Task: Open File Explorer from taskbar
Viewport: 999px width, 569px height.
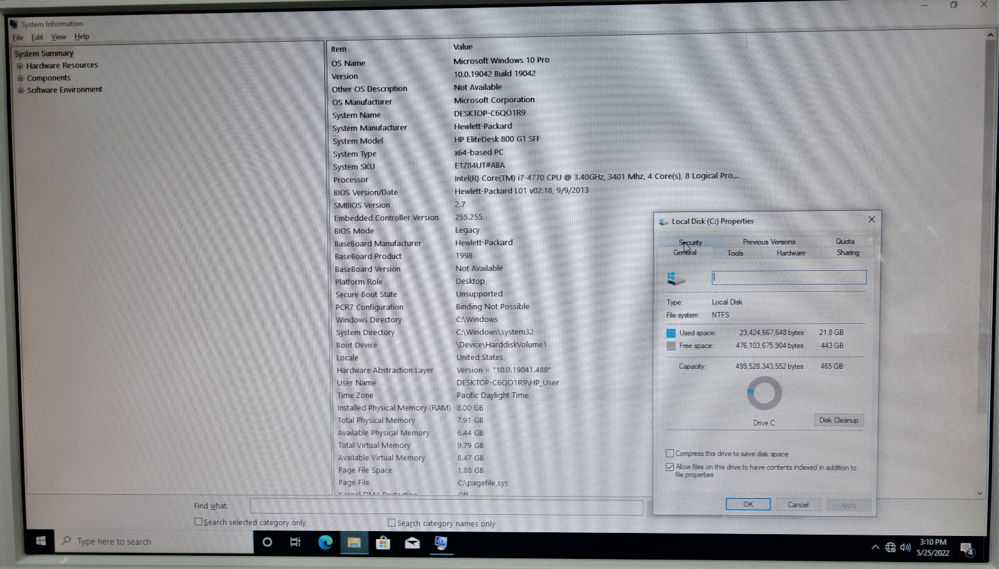Action: 354,543
